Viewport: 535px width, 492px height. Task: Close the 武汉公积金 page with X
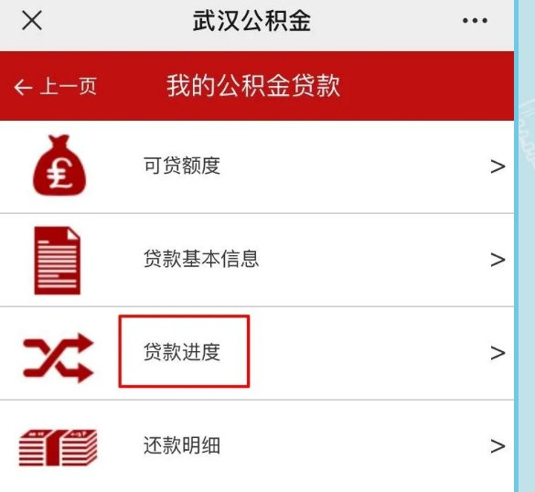[32, 20]
